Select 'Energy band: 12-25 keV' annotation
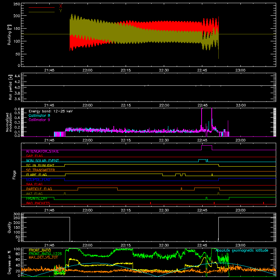Screen dimensions: 280x280 pyautogui.click(x=51, y=111)
